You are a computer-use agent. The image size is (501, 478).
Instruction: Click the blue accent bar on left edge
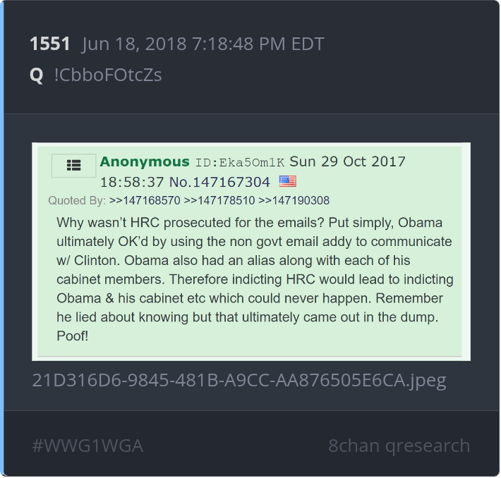(x=1, y=239)
